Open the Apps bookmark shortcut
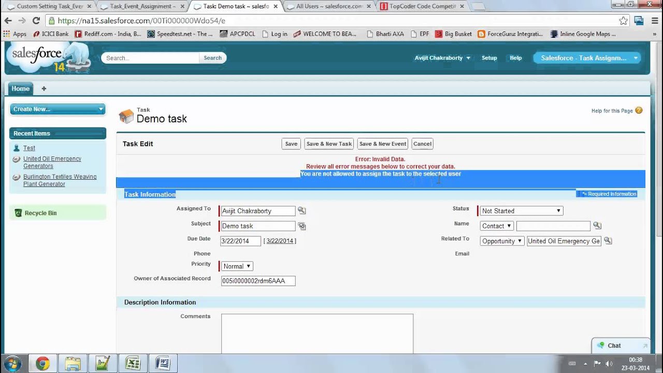663x373 pixels. click(15, 34)
